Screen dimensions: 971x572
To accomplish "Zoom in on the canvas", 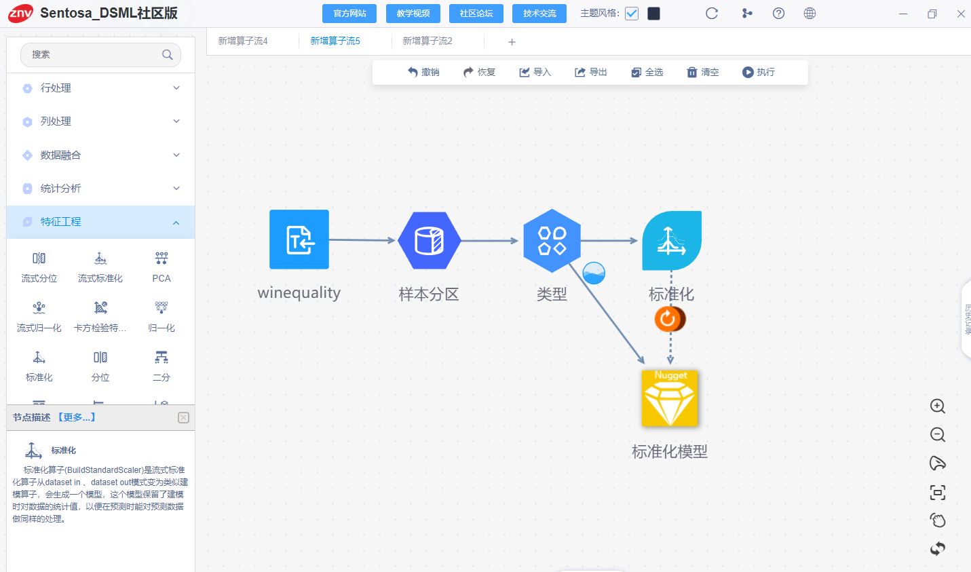I will [938, 406].
